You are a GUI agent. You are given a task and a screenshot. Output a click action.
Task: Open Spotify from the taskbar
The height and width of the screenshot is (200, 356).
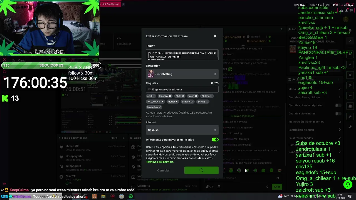(131, 196)
